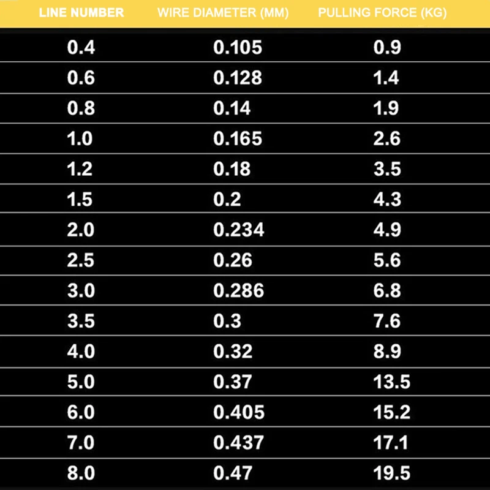Click line number 5.0 entry
490x490 pixels.
(81, 382)
